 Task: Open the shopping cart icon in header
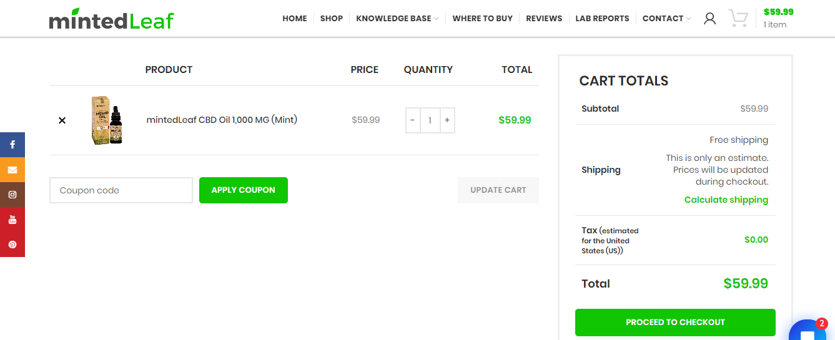[x=738, y=18]
